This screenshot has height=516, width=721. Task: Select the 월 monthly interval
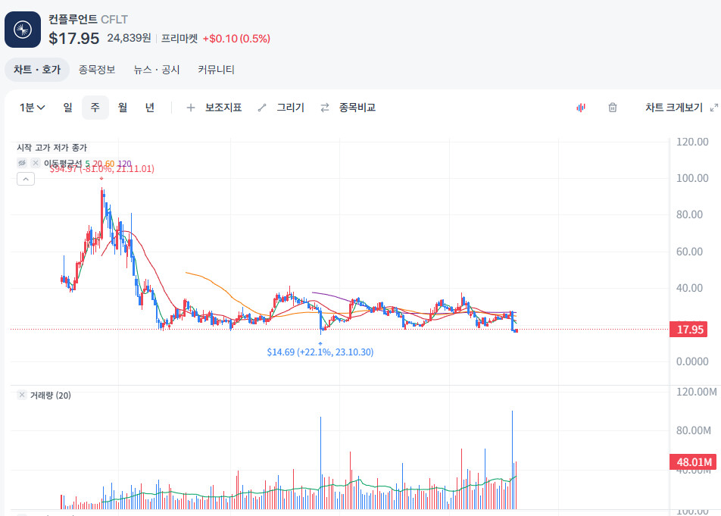click(x=123, y=108)
